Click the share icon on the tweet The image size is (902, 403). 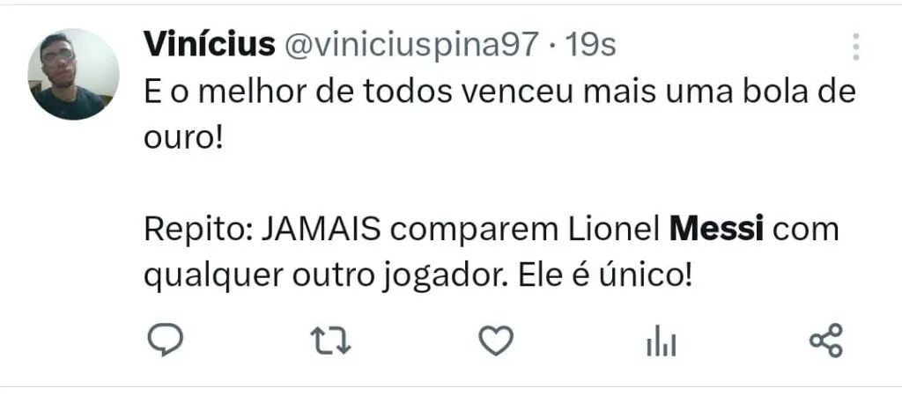(825, 341)
